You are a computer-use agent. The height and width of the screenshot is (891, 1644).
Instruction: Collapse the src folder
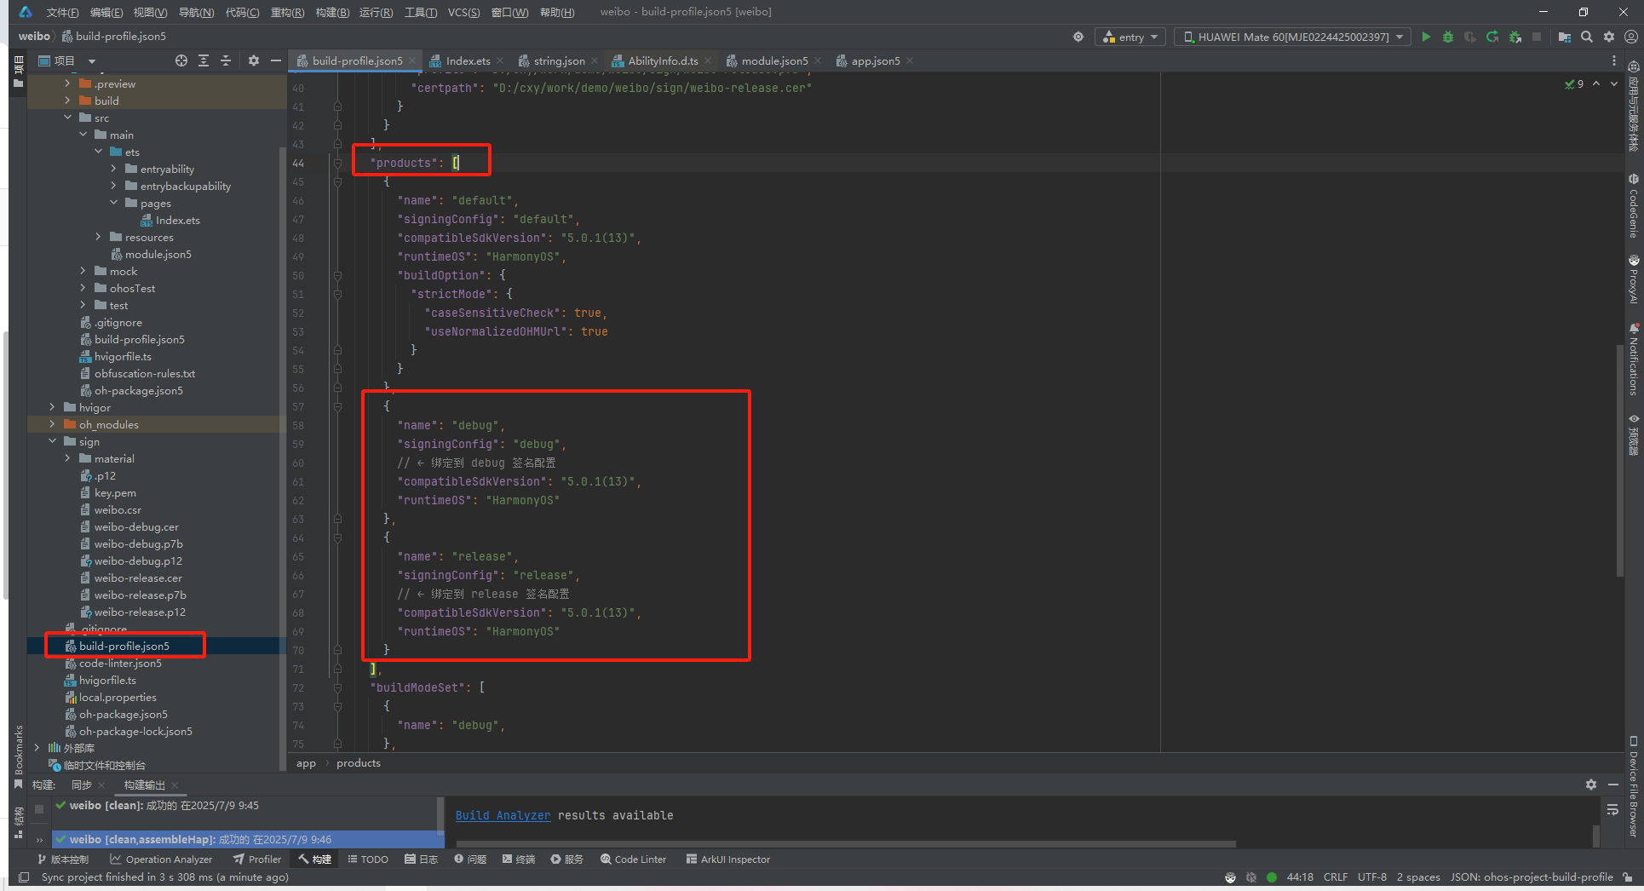coord(67,118)
